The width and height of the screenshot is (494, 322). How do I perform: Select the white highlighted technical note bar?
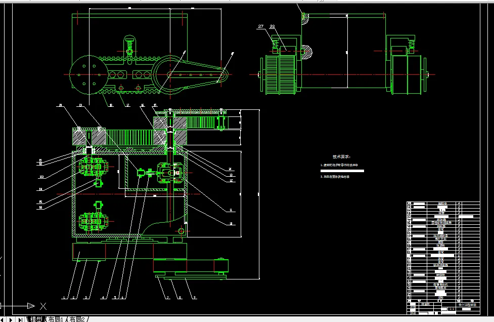(342, 171)
